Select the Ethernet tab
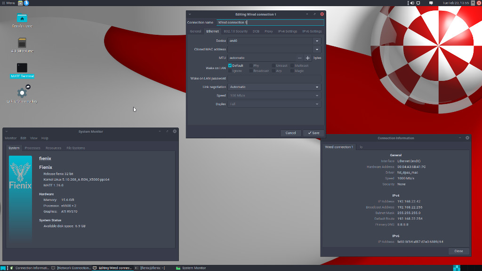This screenshot has width=482, height=271. point(212,32)
